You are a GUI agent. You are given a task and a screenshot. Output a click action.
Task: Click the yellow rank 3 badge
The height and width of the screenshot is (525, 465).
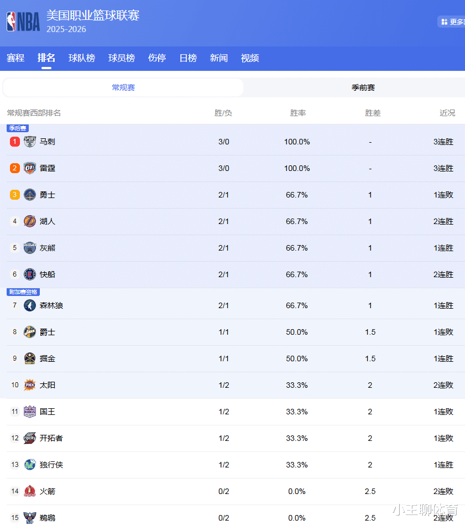point(15,195)
